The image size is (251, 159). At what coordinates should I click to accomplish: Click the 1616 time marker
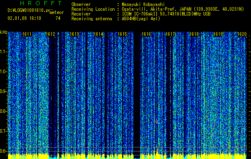(146, 34)
